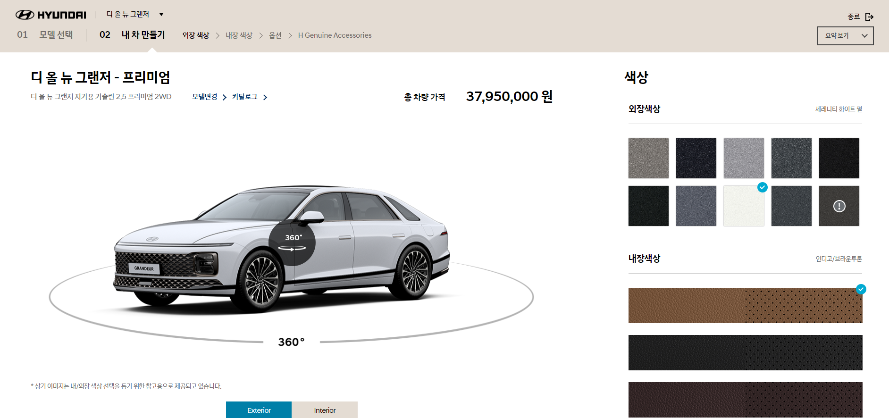Go to H Genuine Accessories step
This screenshot has width=889, height=418.
pyautogui.click(x=335, y=35)
